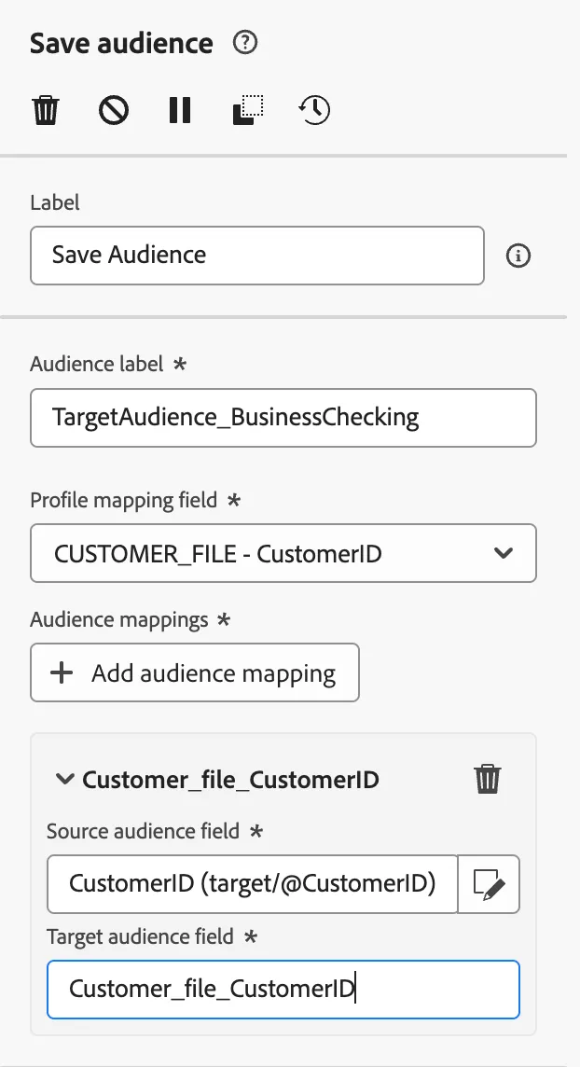Show info tooltip next to the Label field

(518, 256)
